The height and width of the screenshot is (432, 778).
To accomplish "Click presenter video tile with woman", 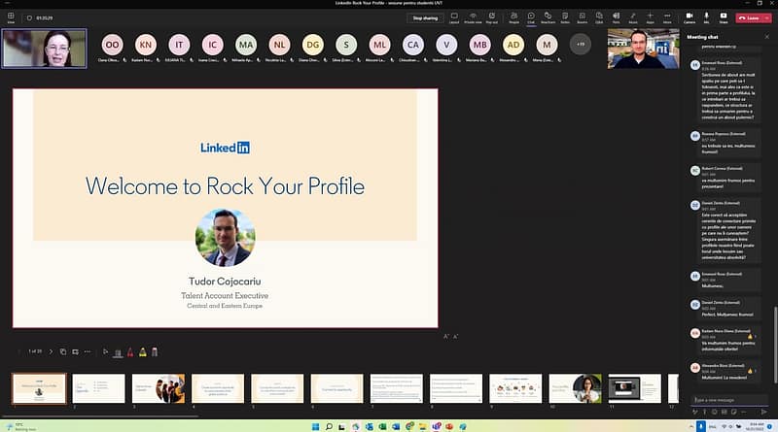I will point(44,49).
